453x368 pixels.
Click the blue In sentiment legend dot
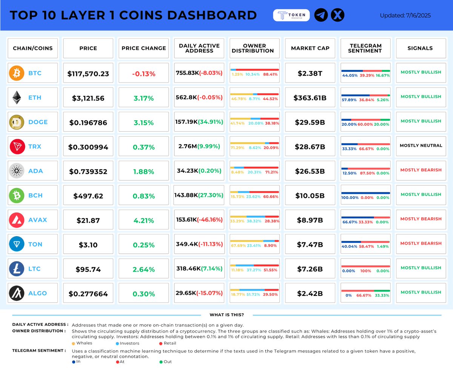(73, 362)
